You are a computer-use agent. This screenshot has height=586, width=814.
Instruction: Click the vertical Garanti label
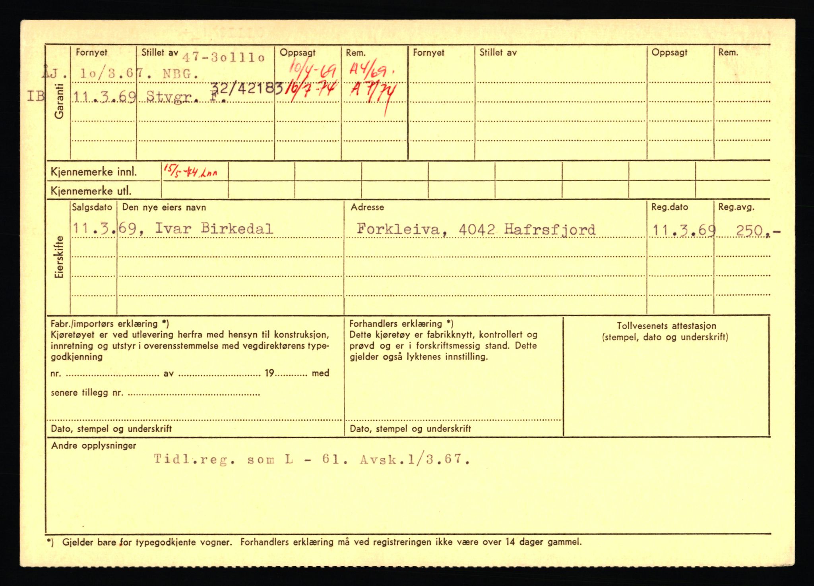[x=59, y=101]
